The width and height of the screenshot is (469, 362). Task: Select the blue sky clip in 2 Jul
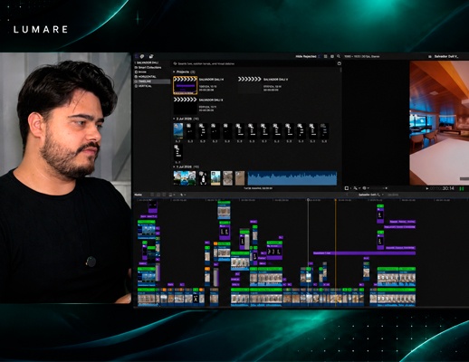[x=178, y=131]
